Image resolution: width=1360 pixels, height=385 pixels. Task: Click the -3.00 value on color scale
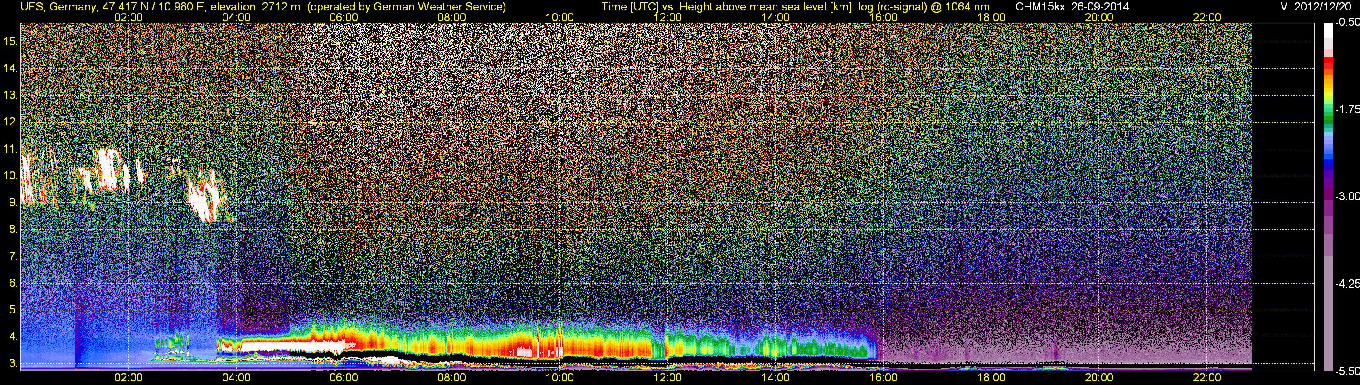pos(1347,196)
